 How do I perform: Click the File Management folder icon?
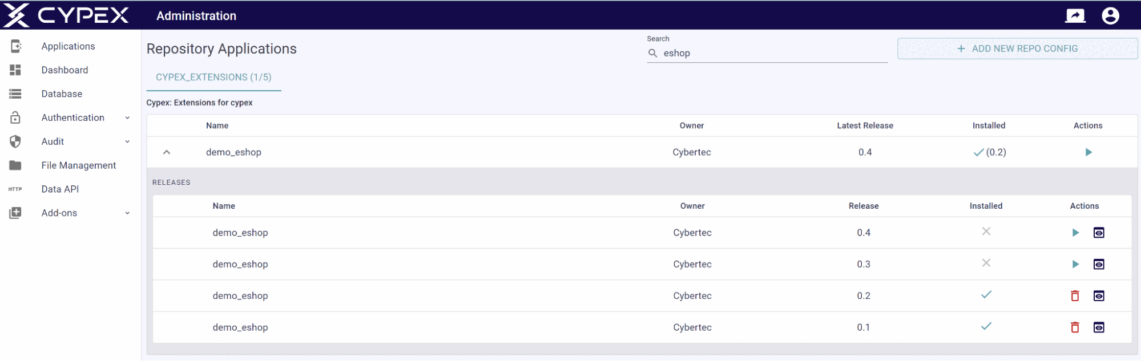point(15,165)
